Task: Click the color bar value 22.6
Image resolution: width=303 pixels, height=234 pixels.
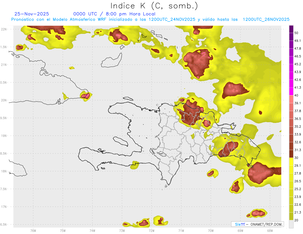Action: point(298,205)
